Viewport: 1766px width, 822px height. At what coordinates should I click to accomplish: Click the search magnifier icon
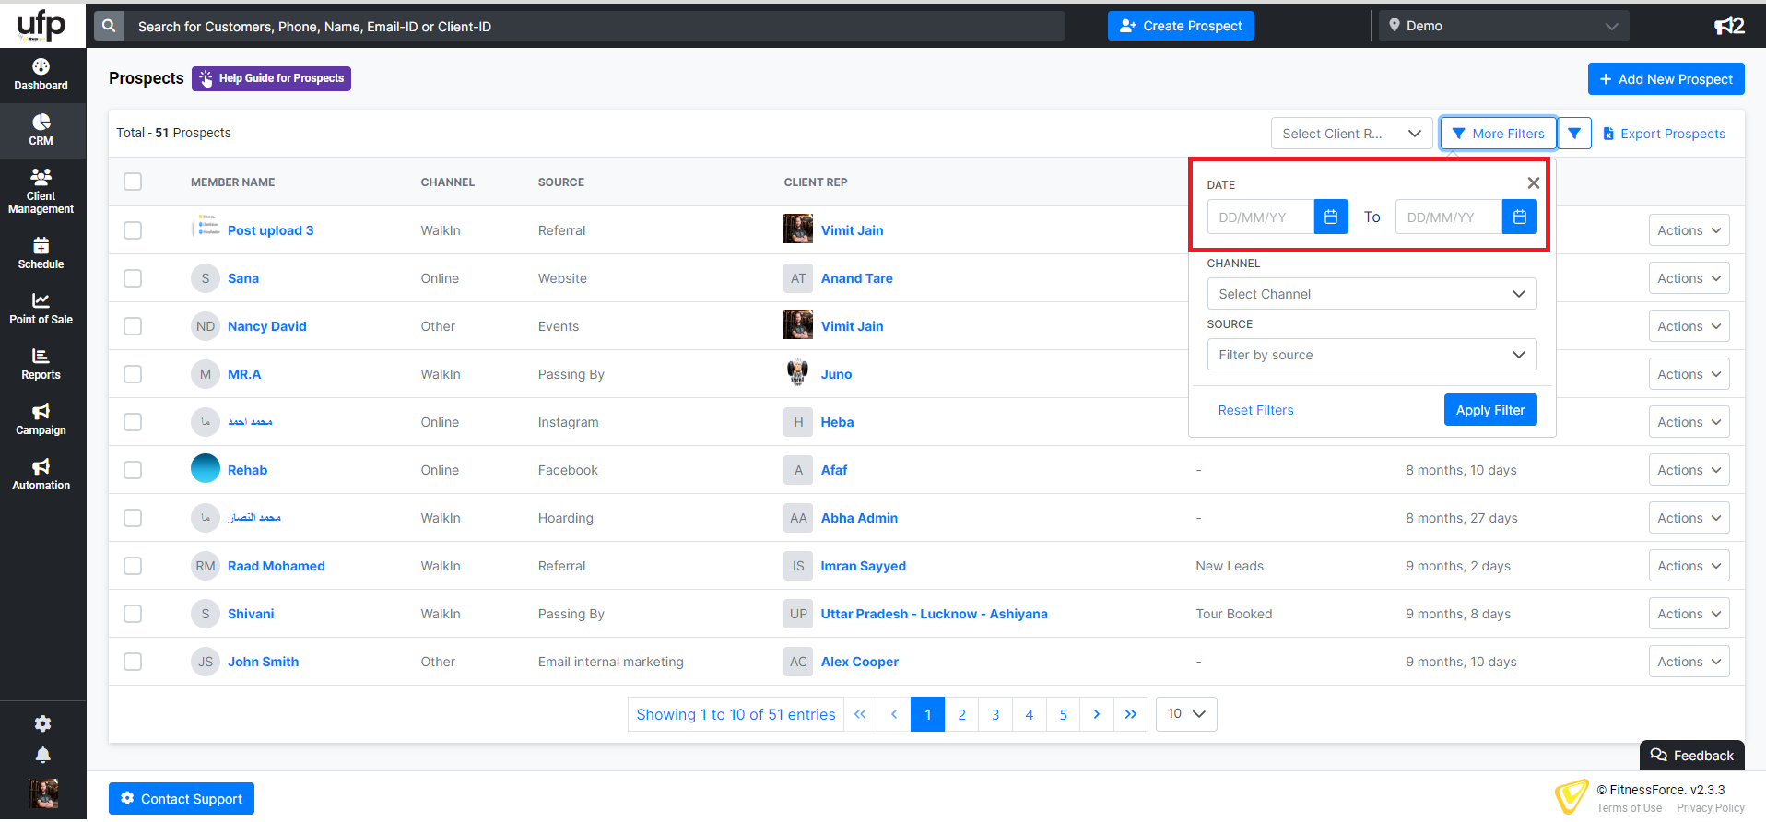point(109,26)
